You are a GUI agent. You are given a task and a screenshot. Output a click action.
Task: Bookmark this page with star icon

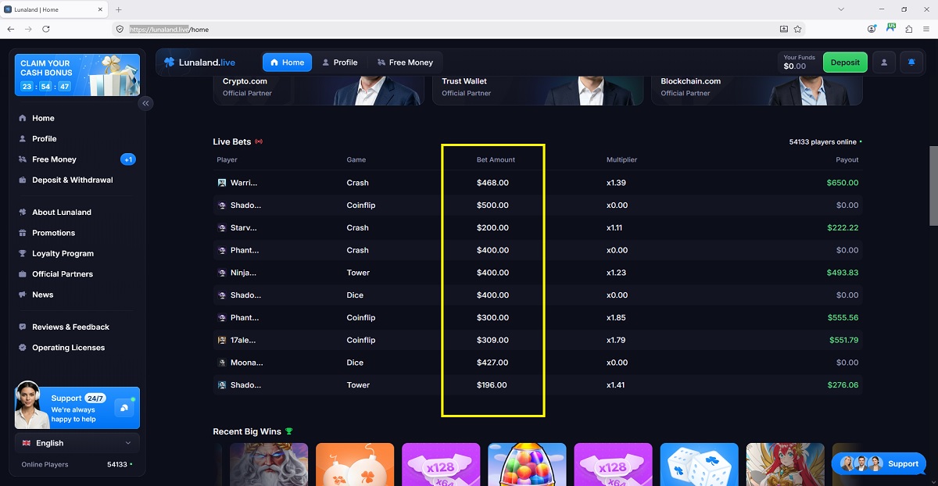click(798, 29)
